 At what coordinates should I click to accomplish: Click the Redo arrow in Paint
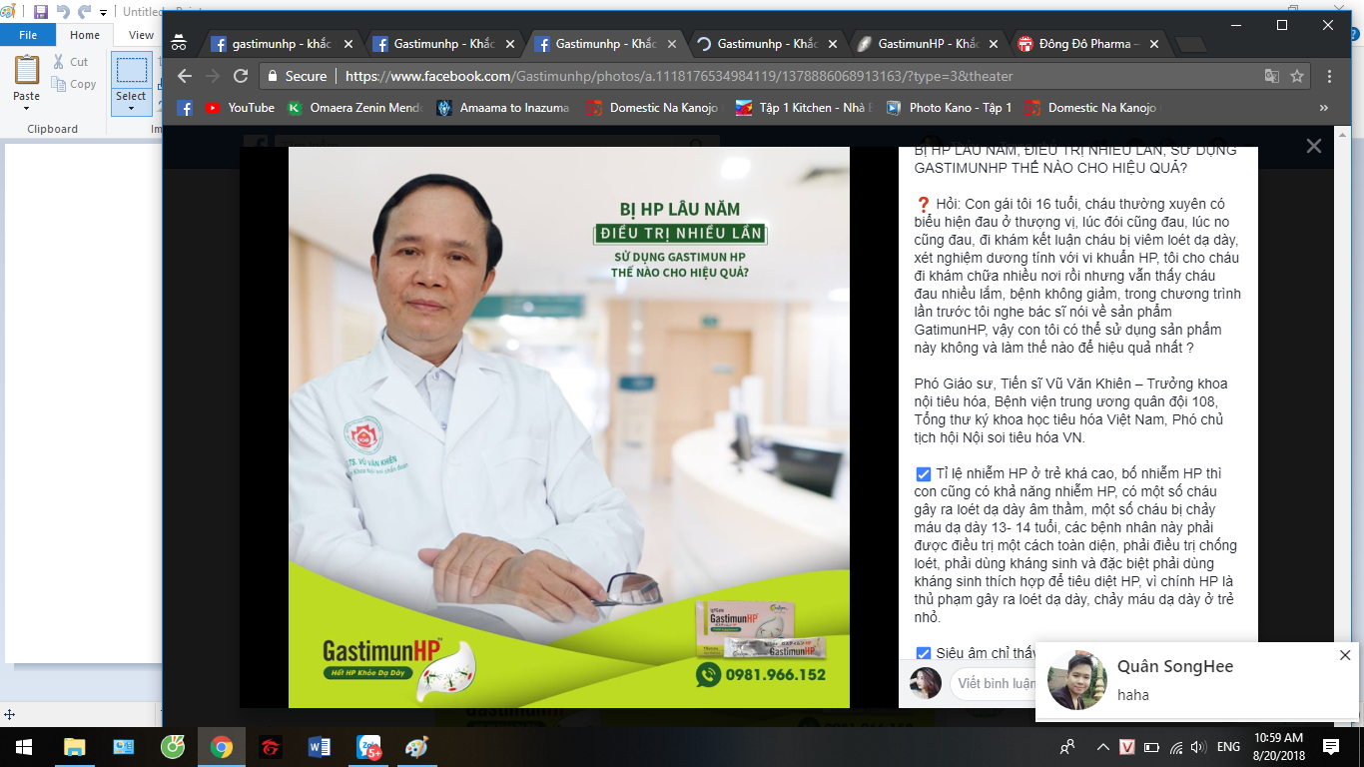(84, 12)
